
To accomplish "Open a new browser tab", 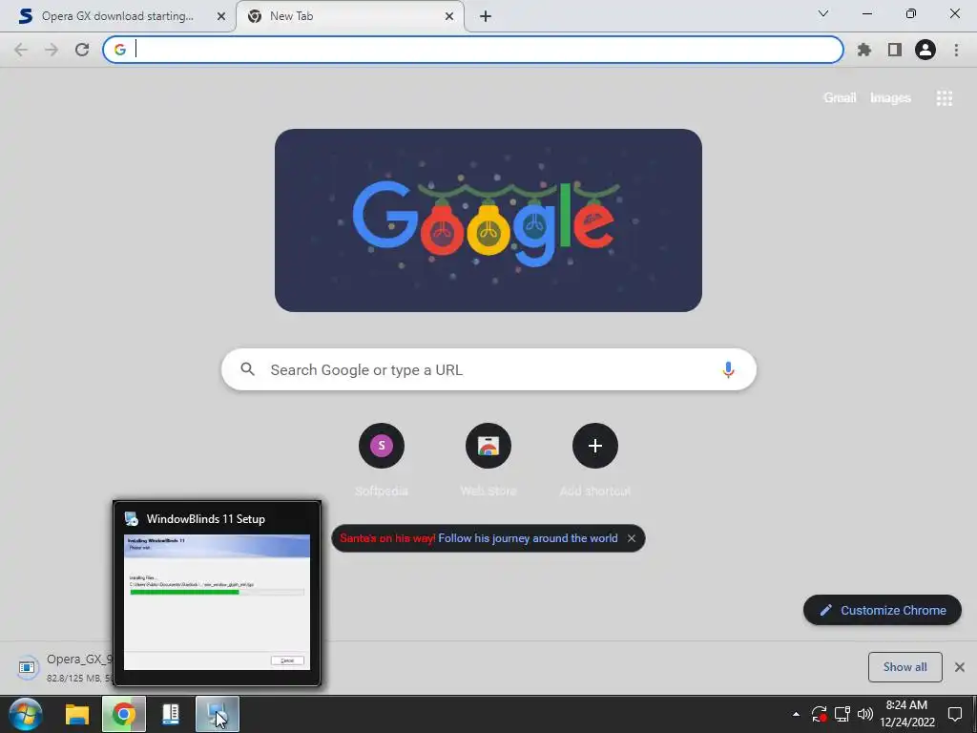I will 486,16.
